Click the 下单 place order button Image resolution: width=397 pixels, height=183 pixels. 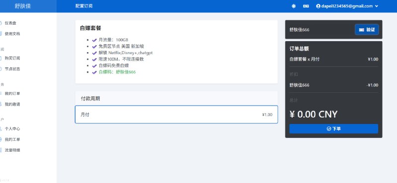click(333, 129)
